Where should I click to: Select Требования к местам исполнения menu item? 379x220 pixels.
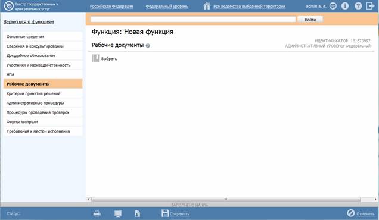43,131
